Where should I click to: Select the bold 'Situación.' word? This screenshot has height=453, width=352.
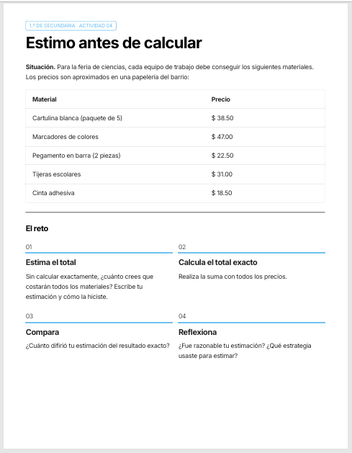point(40,67)
